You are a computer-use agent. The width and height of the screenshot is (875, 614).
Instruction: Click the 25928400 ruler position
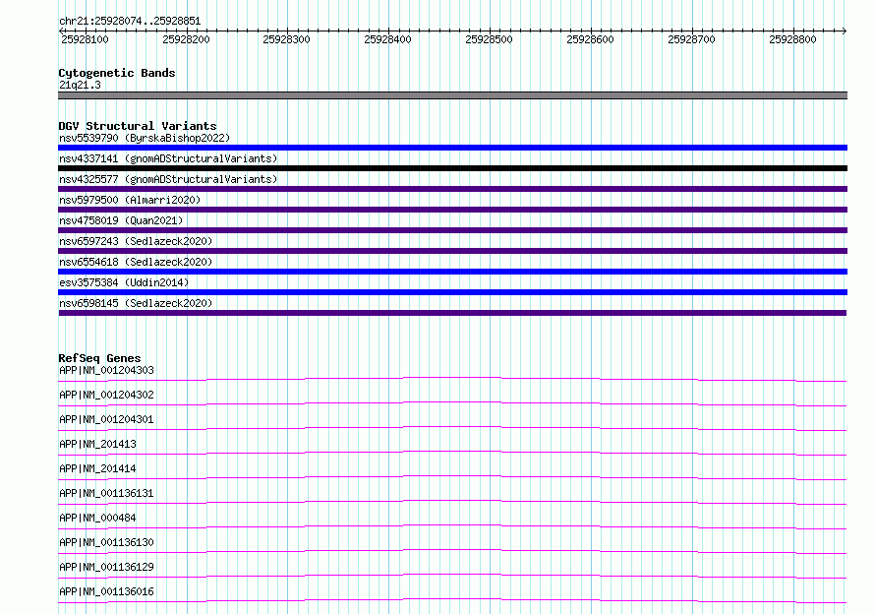pos(387,39)
